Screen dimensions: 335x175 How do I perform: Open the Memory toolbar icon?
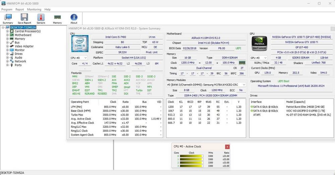[57, 17]
